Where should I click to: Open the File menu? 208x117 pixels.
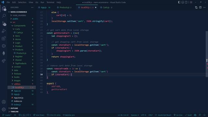coord(8,2)
